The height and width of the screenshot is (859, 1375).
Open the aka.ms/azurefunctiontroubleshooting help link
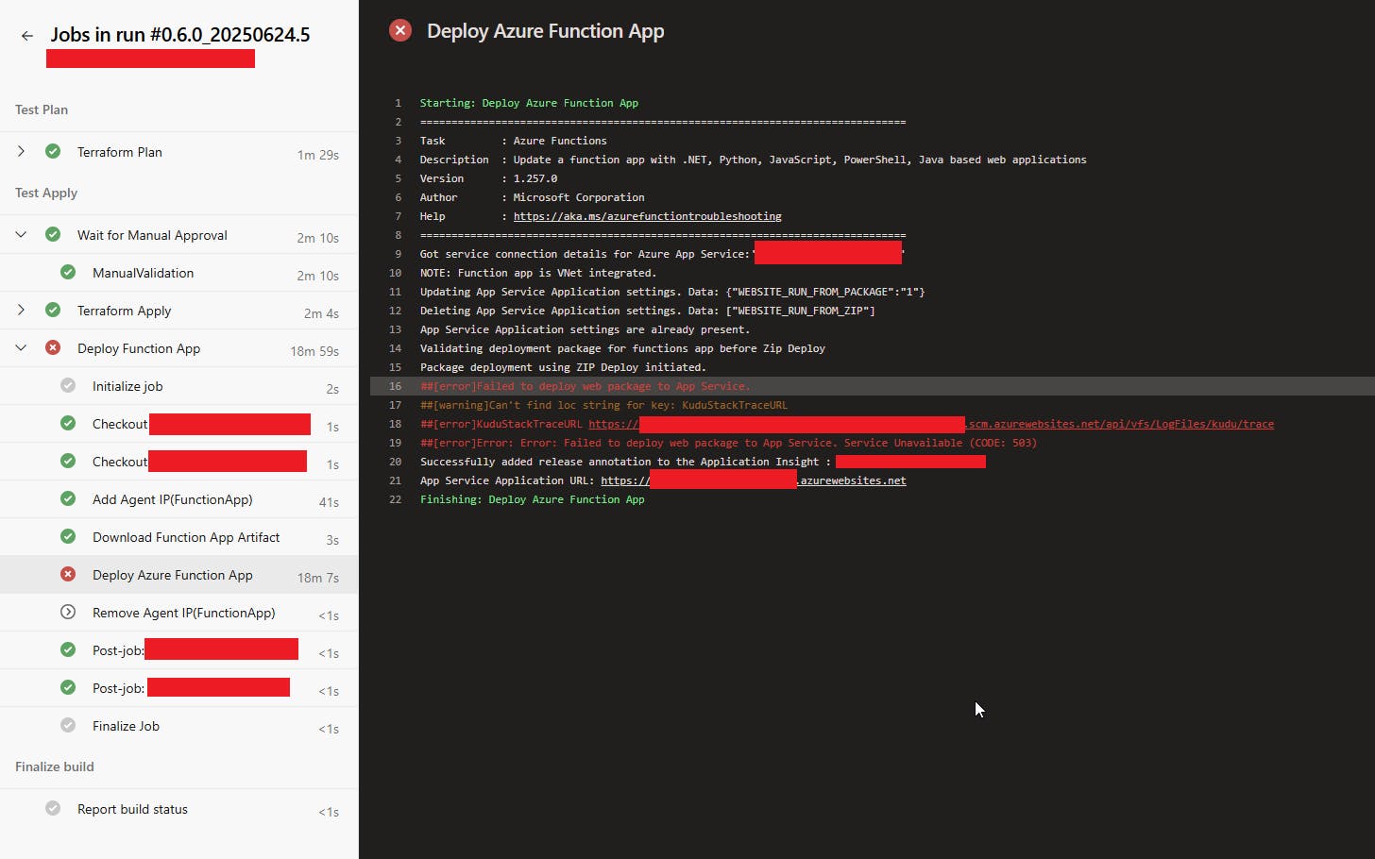[x=647, y=216]
